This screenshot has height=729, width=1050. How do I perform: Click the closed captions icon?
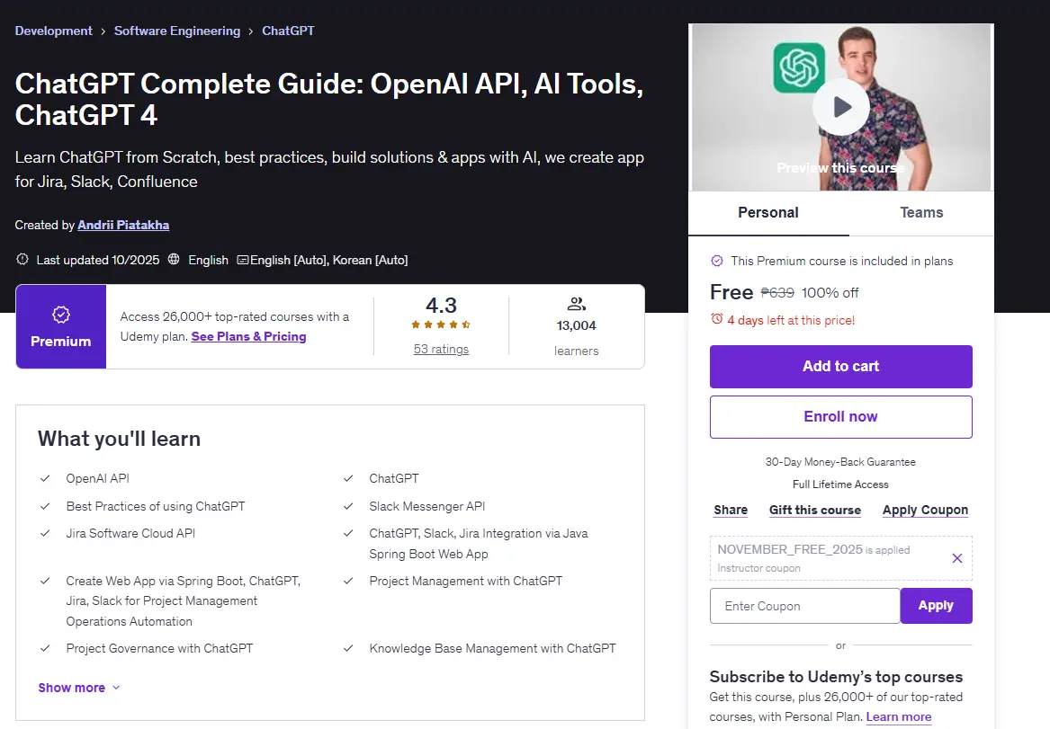click(x=243, y=260)
